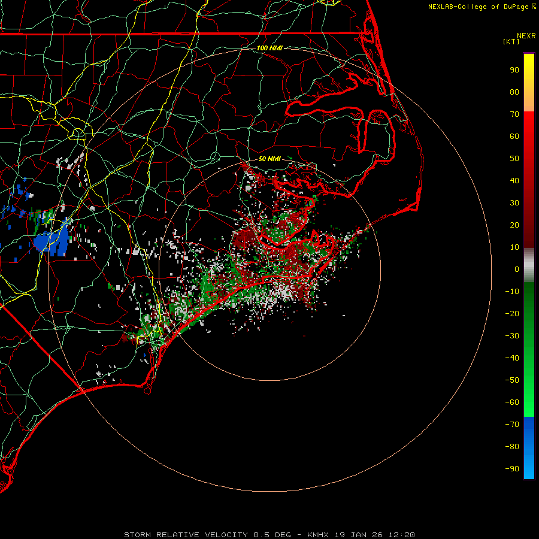Viewport: 539px width, 539px height.
Task: Click the -40 knot scale value
Action: [x=512, y=358]
